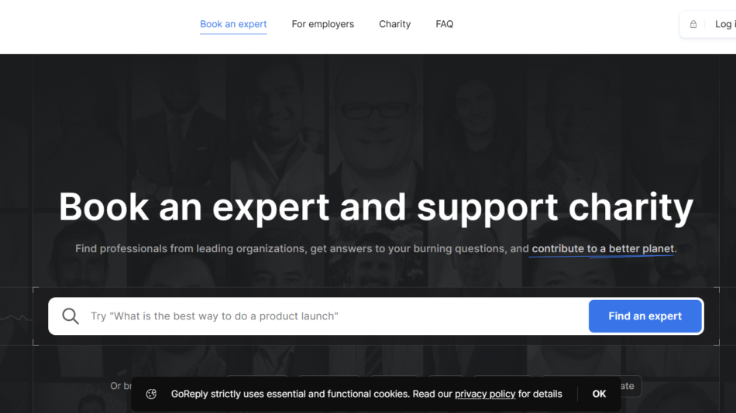This screenshot has height=413, width=736.
Task: Follow the contribute to a better planet link
Action: point(603,249)
